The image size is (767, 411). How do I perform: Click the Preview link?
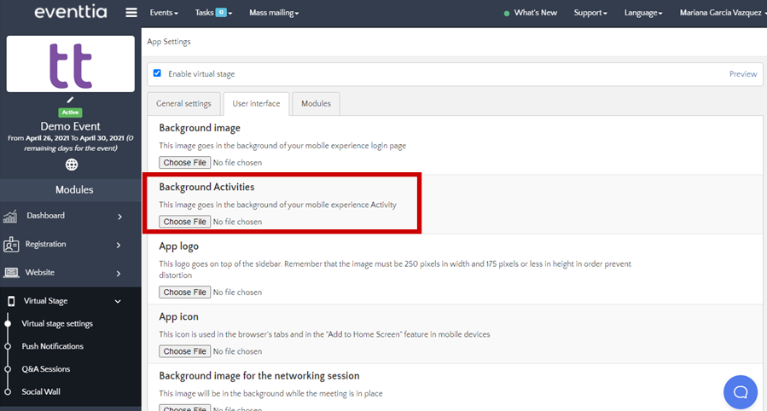[742, 74]
